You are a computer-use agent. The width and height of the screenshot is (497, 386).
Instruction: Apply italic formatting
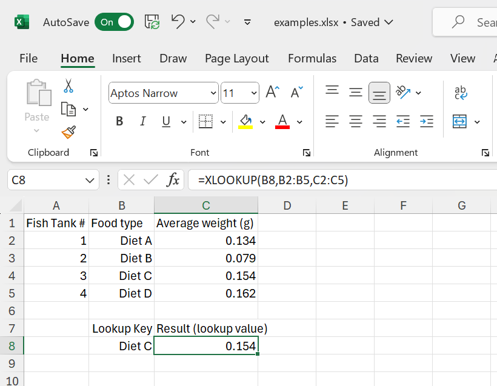click(142, 121)
